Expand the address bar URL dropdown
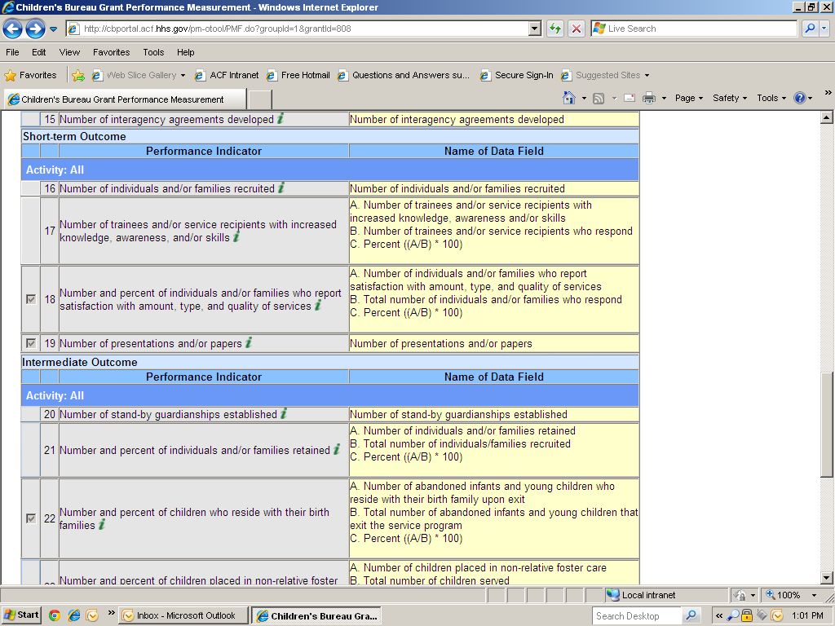Viewport: 835px width, 626px height. 535,29
